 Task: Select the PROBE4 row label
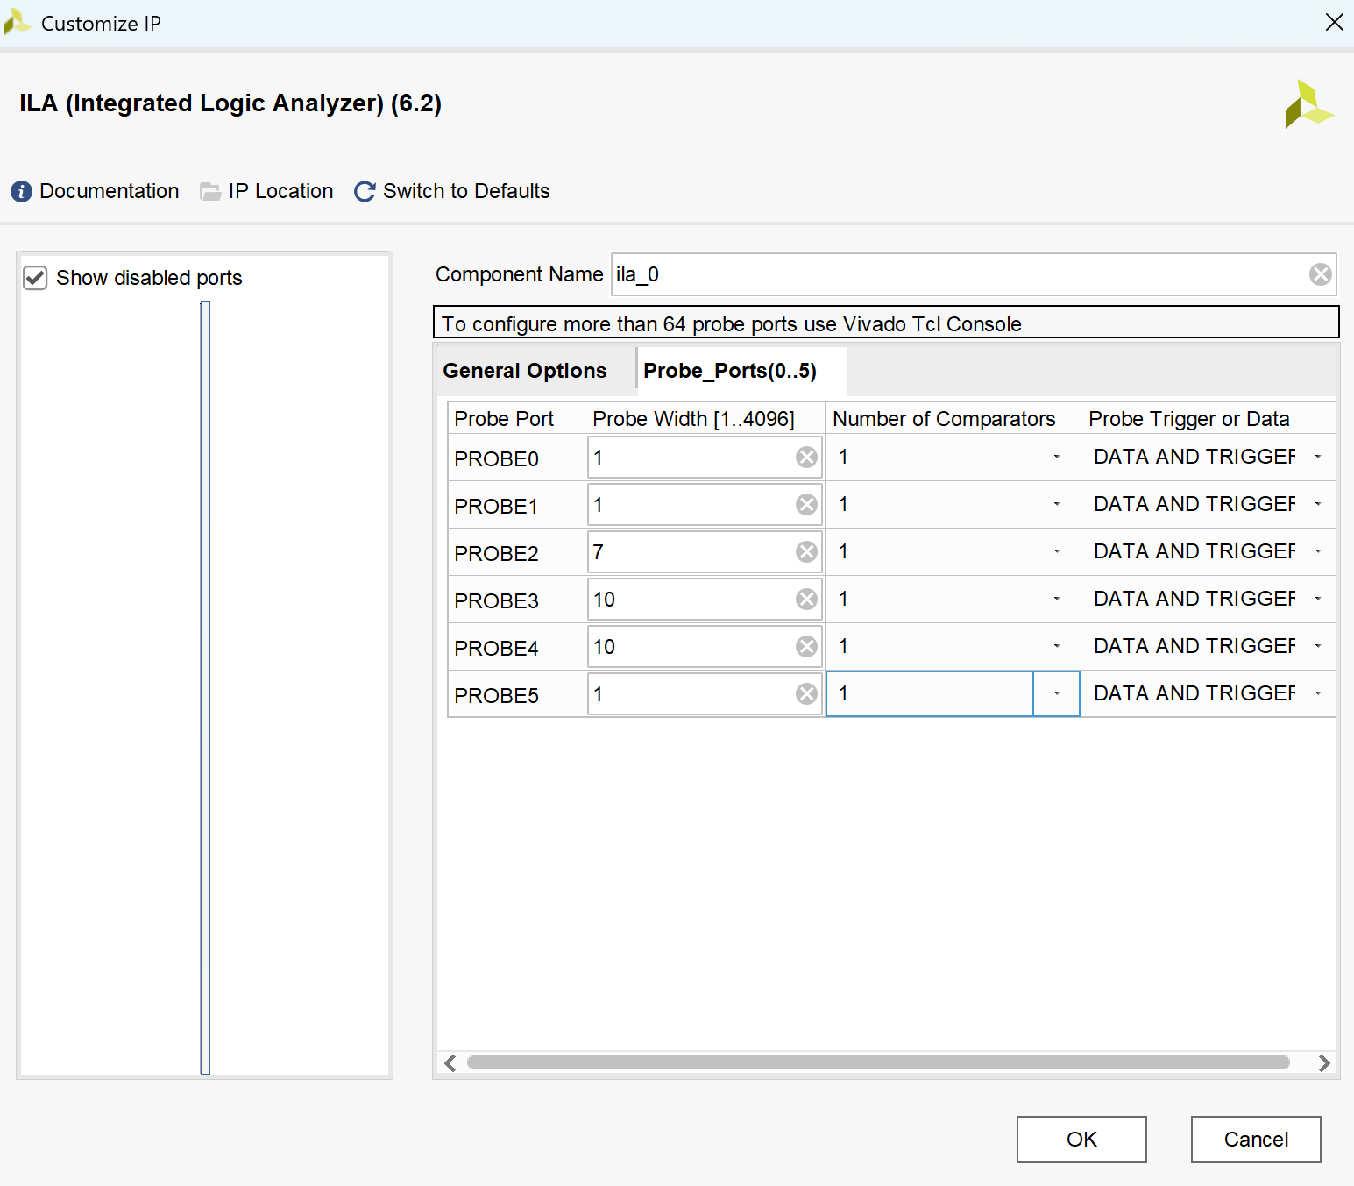(496, 648)
